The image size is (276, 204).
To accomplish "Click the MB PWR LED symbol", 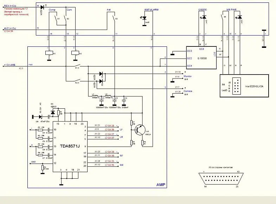I will pos(239,17).
